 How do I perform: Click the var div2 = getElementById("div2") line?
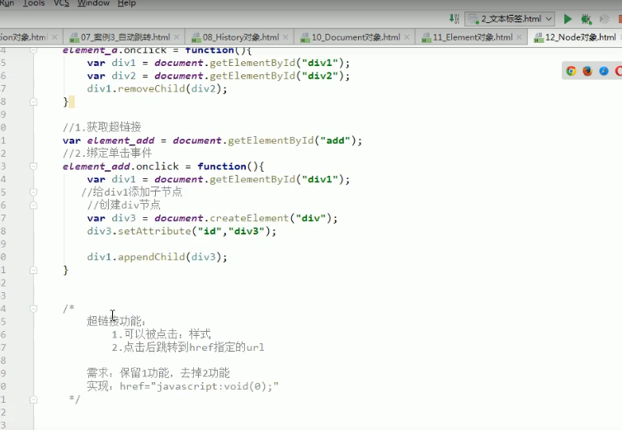pos(219,76)
